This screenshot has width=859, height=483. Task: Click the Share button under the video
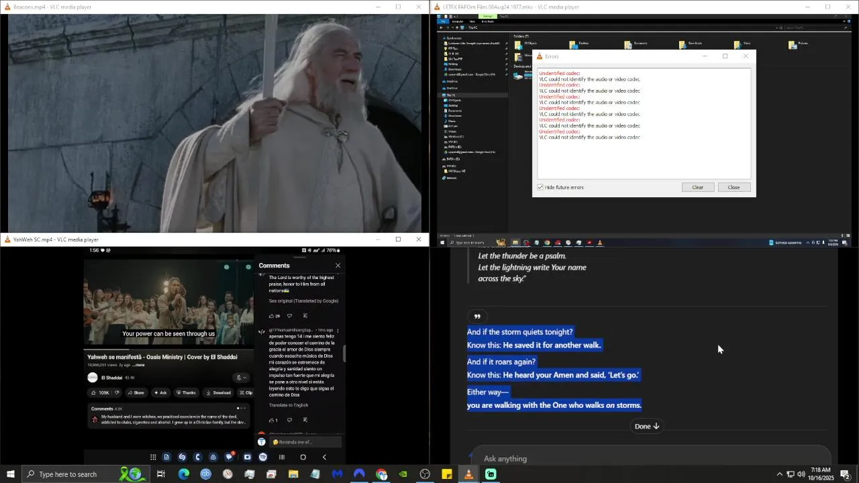tap(136, 392)
